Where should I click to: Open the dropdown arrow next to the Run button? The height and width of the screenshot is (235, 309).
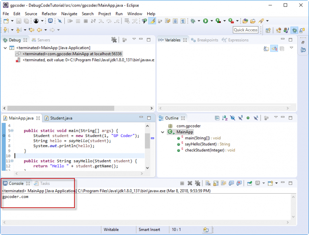[x=211, y=21]
